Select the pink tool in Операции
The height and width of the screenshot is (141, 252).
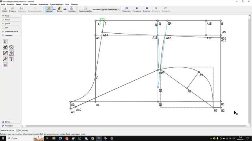pos(5,65)
